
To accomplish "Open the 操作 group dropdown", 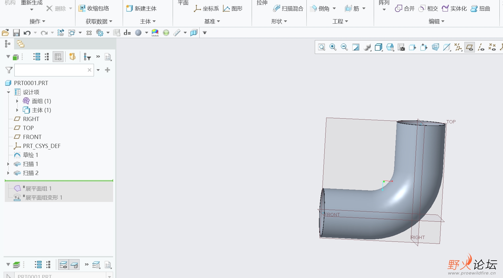I will (37, 22).
